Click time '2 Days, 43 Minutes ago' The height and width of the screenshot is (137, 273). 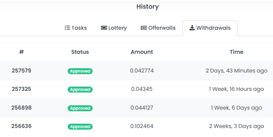point(236,71)
